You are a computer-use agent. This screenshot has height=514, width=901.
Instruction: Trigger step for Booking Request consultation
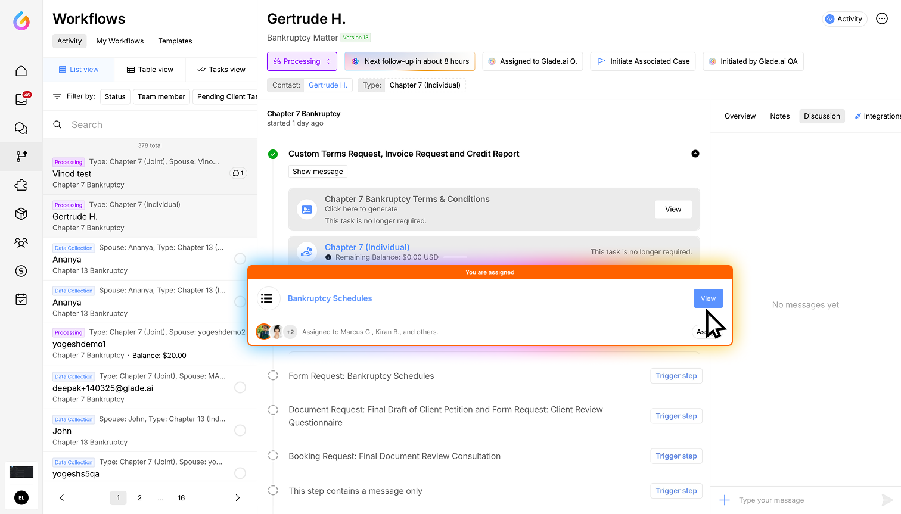click(x=676, y=456)
